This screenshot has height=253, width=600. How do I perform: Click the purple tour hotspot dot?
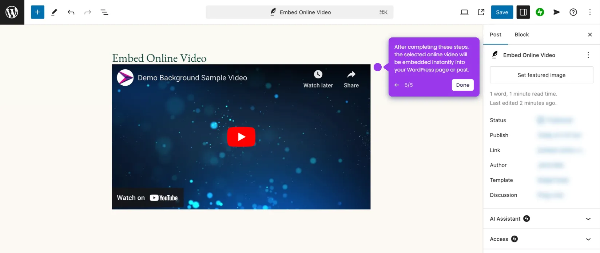coord(378,67)
